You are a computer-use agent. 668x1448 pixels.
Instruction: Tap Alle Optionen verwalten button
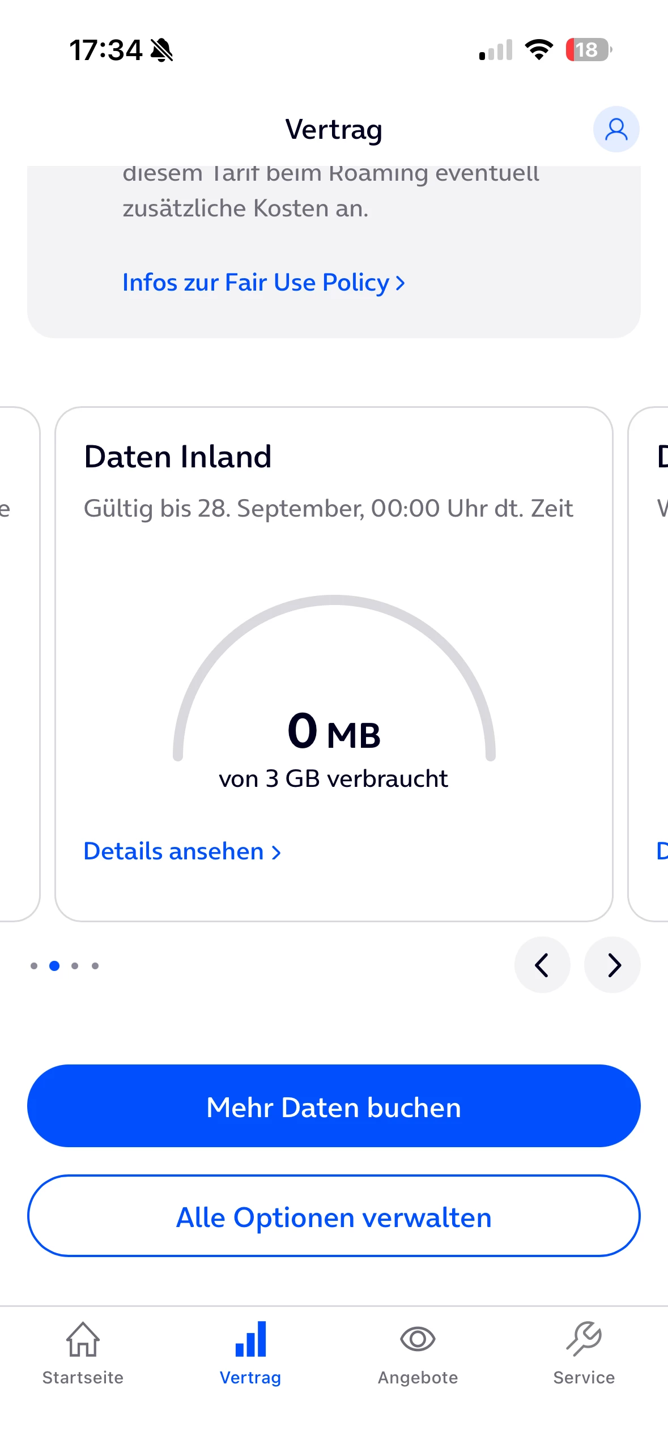click(x=334, y=1216)
